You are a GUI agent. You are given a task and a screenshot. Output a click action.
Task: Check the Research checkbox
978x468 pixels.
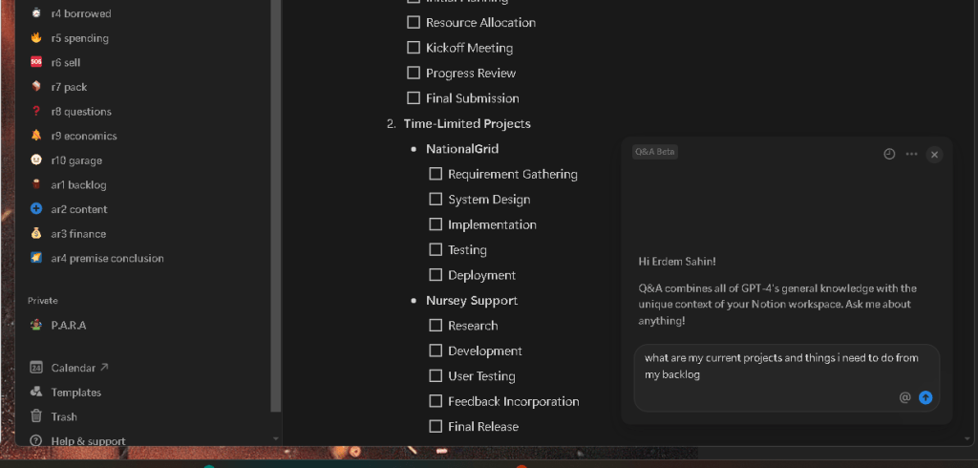click(x=436, y=325)
